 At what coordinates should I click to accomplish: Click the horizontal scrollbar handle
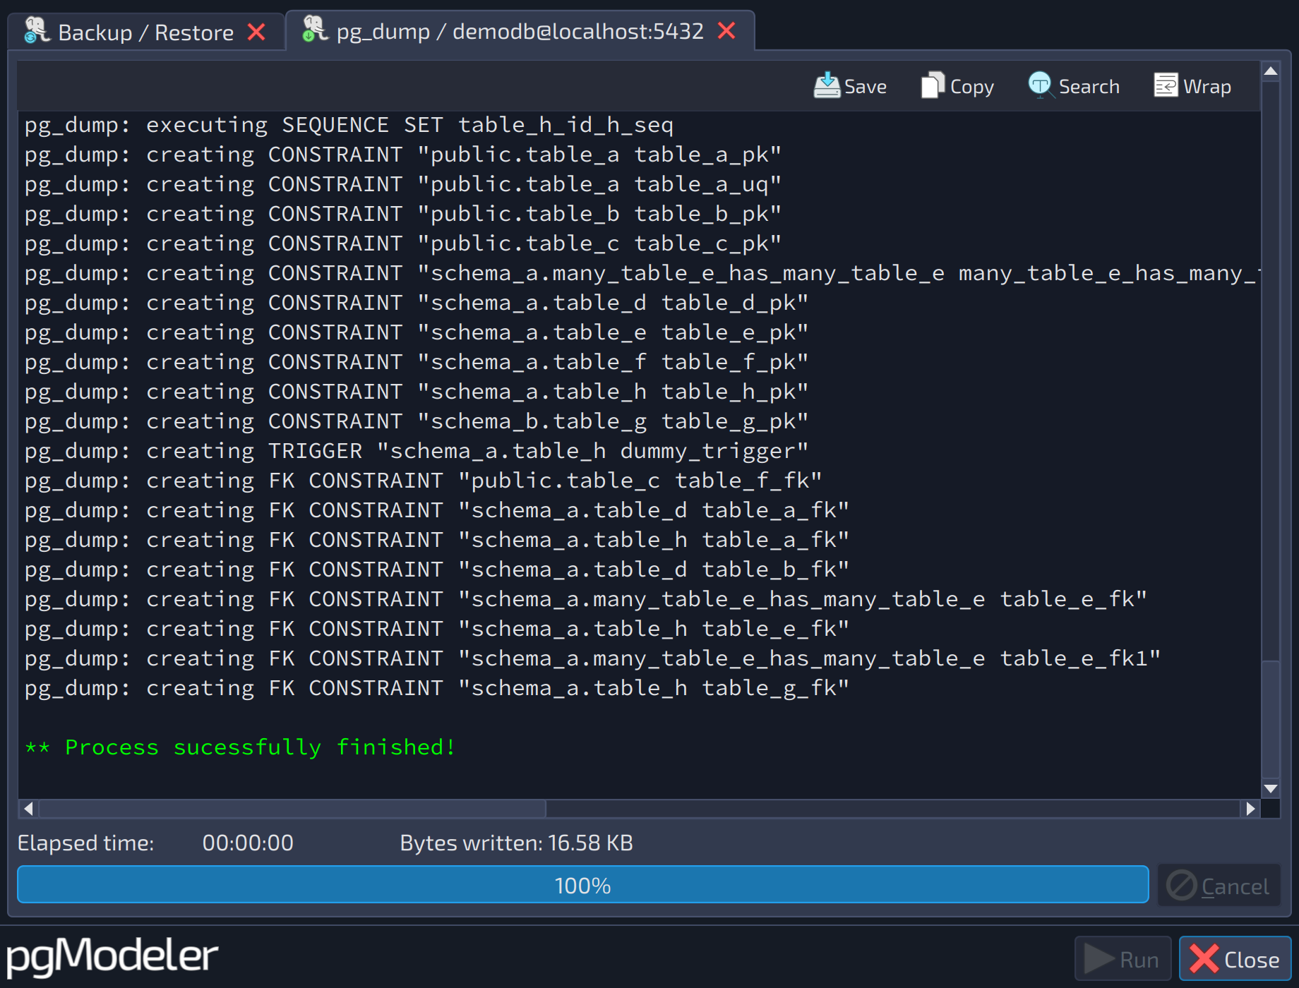(292, 808)
